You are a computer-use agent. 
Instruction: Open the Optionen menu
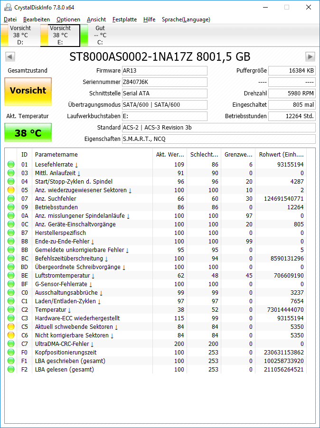(x=68, y=19)
